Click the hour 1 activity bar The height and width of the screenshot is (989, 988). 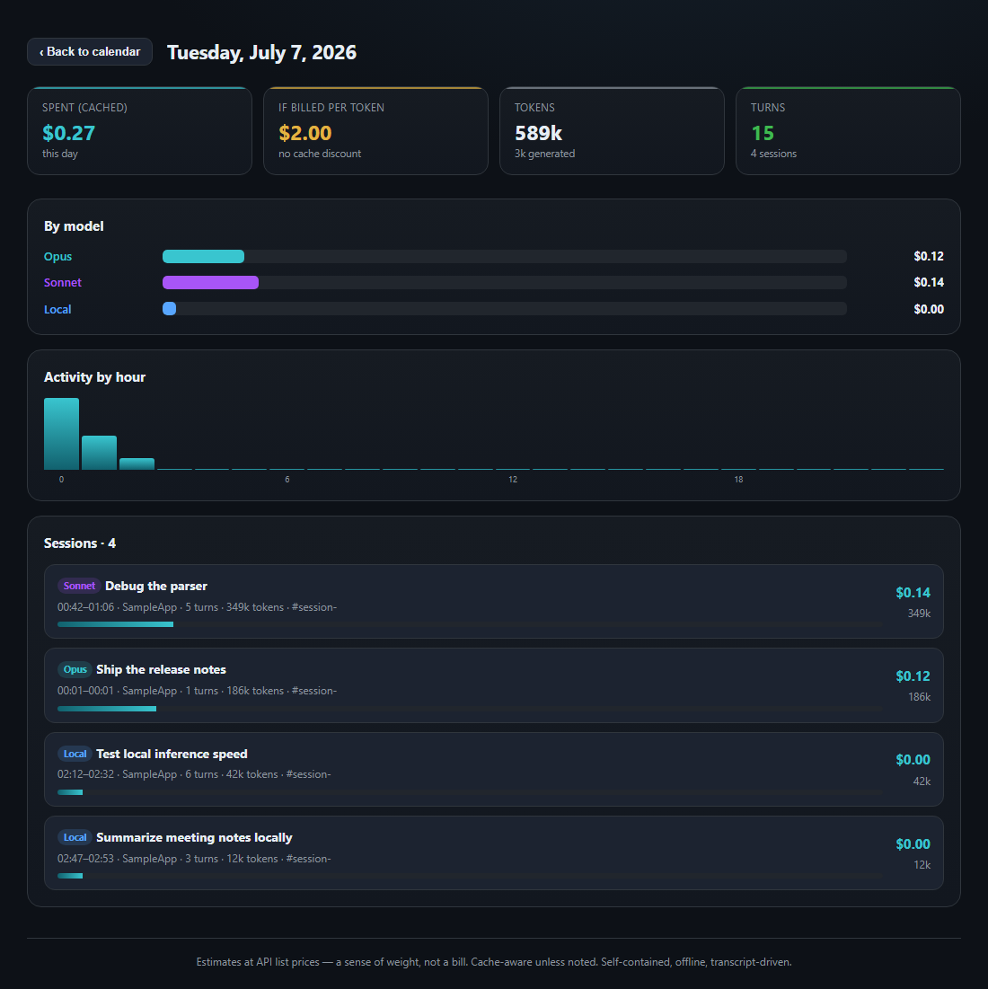99,453
